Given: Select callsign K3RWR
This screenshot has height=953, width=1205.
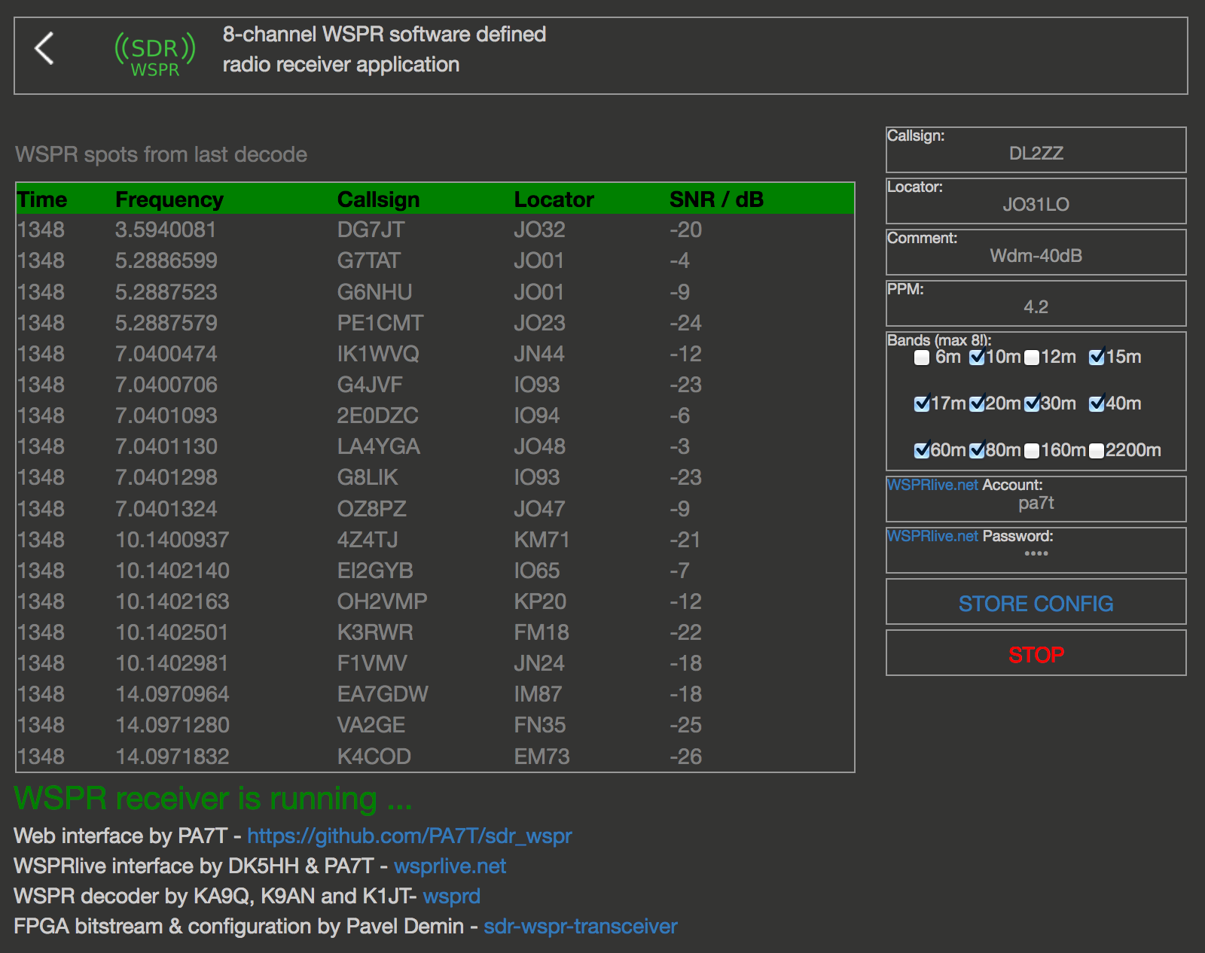Looking at the screenshot, I should click(375, 632).
